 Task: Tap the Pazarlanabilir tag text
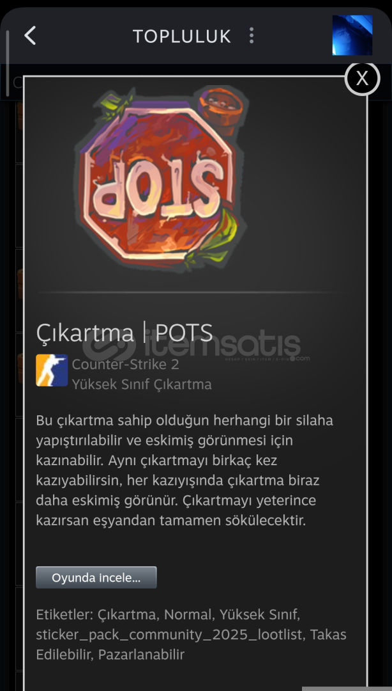(x=141, y=655)
